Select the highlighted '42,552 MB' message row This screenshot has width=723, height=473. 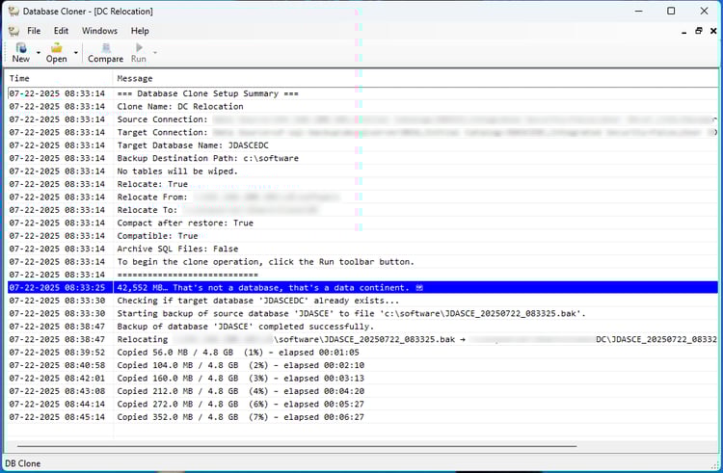(362, 288)
